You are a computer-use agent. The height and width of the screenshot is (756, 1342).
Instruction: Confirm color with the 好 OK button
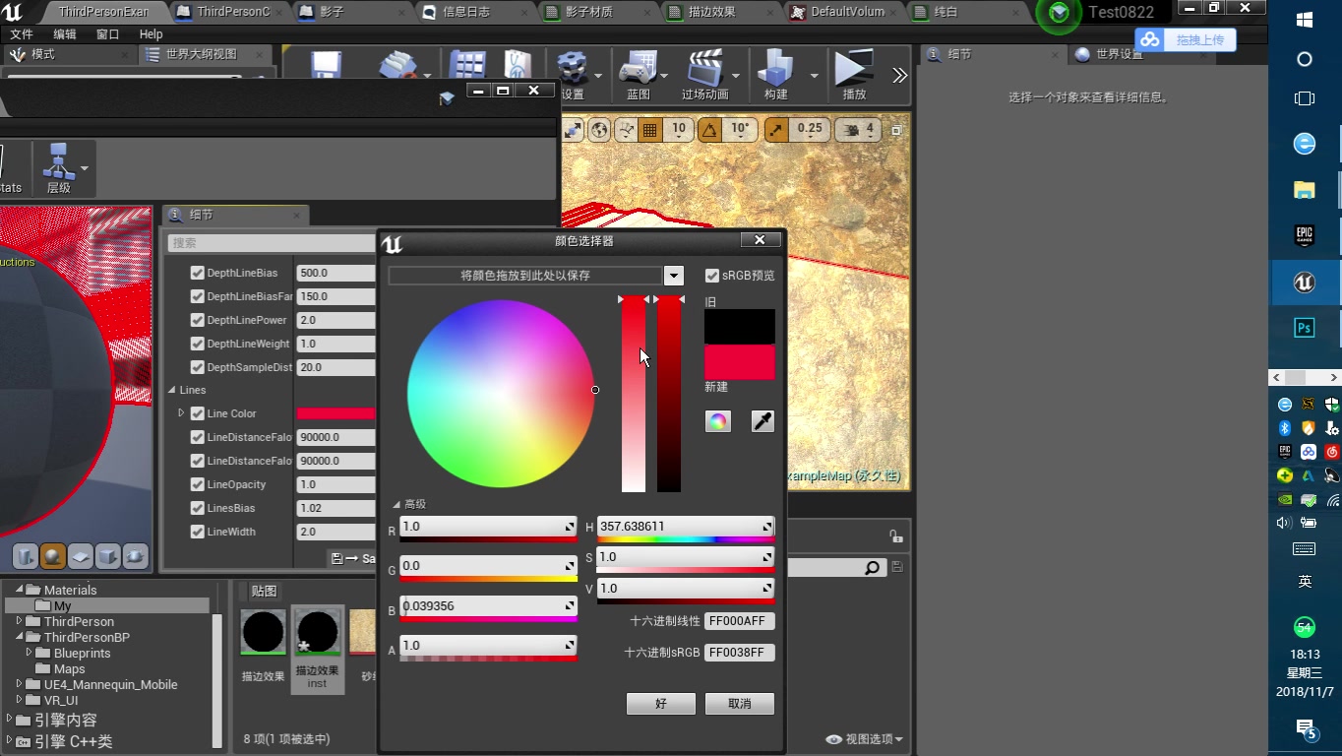pyautogui.click(x=661, y=704)
